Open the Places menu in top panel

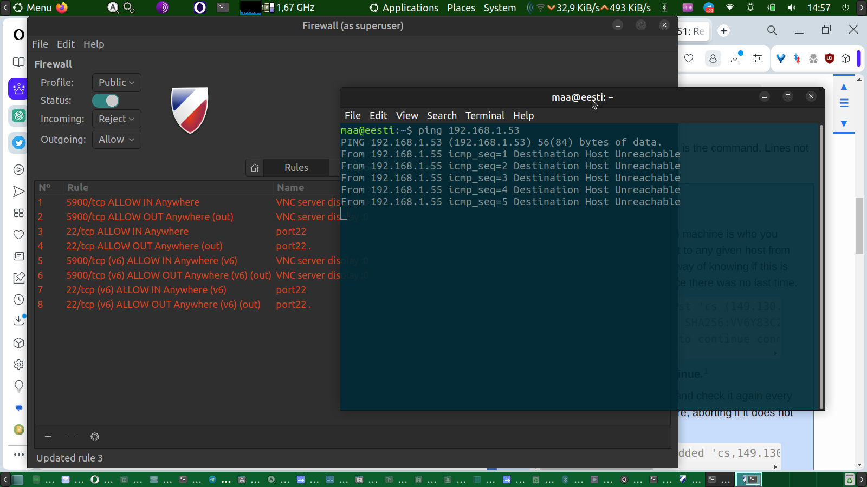tap(461, 8)
